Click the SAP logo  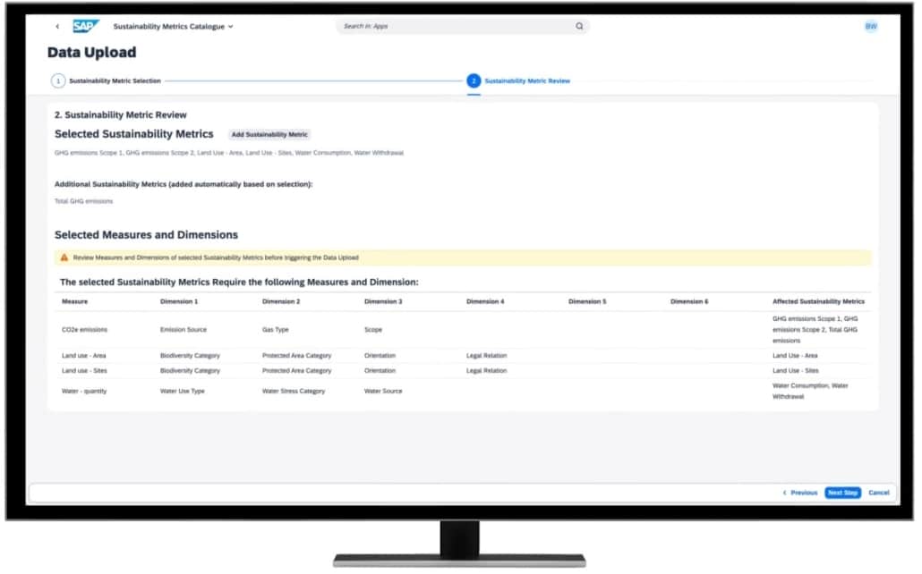tap(85, 26)
